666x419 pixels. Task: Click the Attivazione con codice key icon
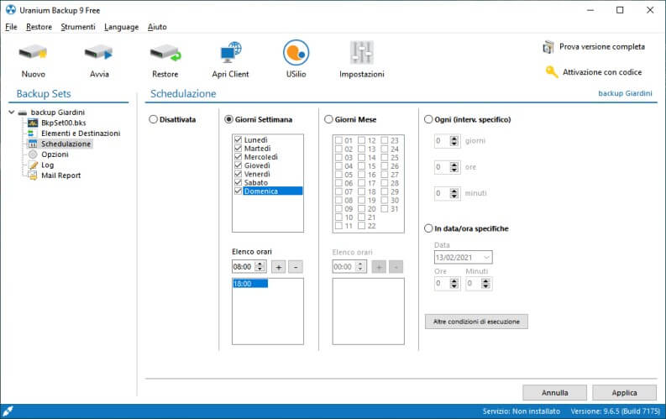pyautogui.click(x=552, y=72)
